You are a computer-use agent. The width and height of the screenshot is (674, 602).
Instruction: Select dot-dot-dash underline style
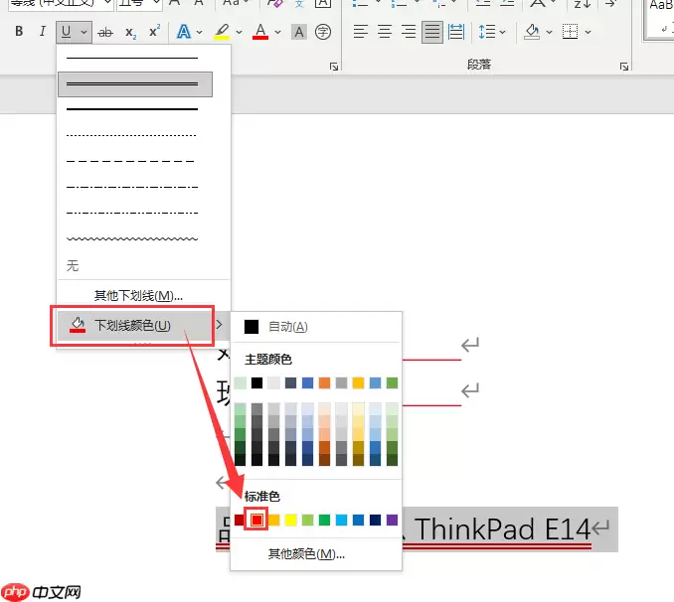135,213
